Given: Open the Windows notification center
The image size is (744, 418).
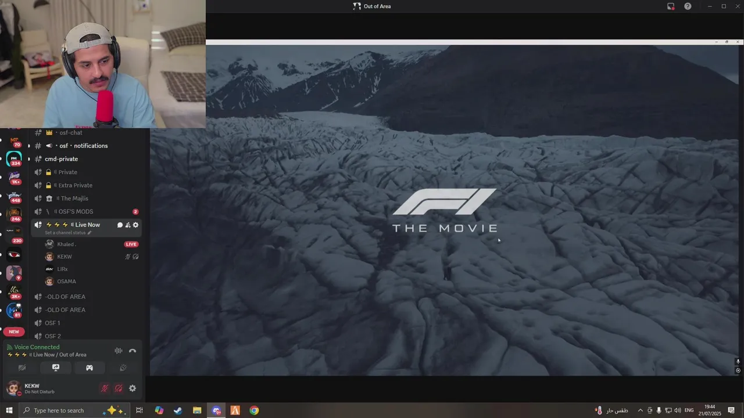Looking at the screenshot, I should pyautogui.click(x=731, y=410).
